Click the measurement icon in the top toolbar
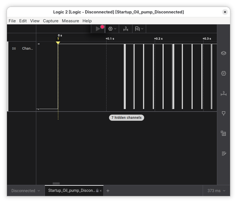Image resolution: width=237 pixels, height=203 pixels. tap(126, 29)
